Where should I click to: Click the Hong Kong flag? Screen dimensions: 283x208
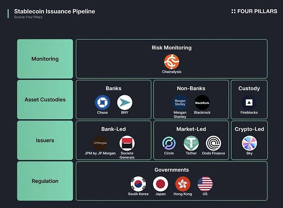tap(182, 184)
